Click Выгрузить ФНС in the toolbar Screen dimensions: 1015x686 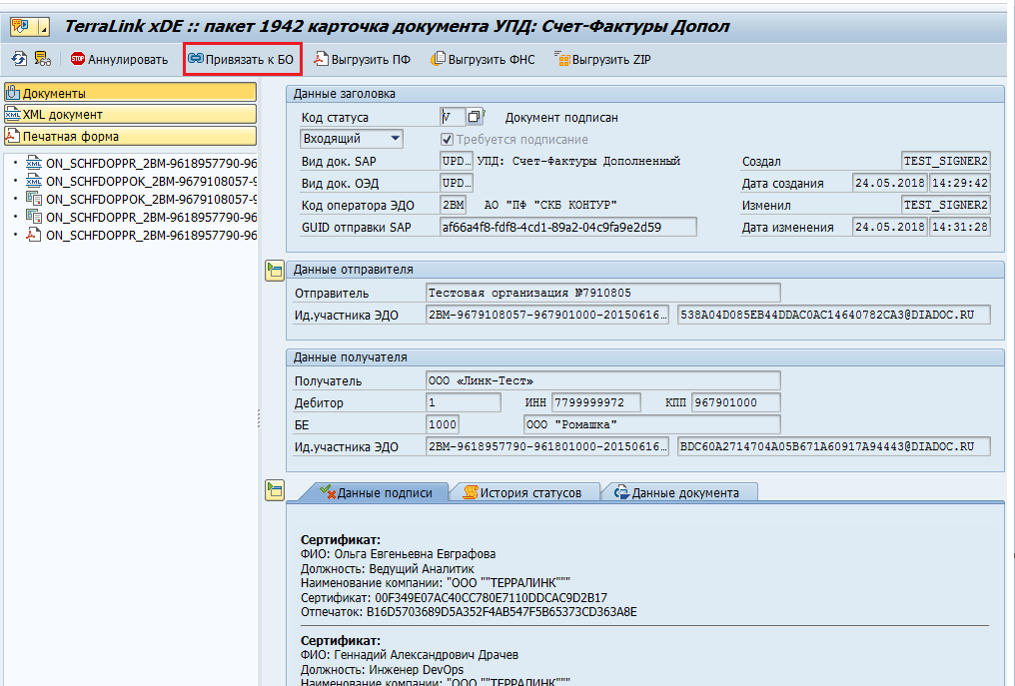tap(483, 60)
